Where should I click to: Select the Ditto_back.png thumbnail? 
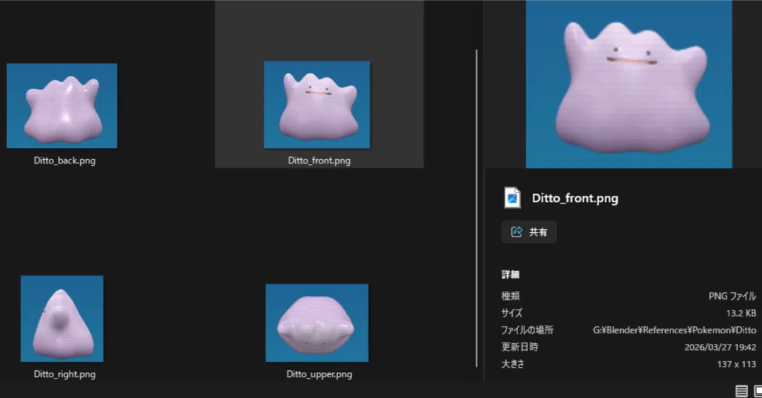62,106
